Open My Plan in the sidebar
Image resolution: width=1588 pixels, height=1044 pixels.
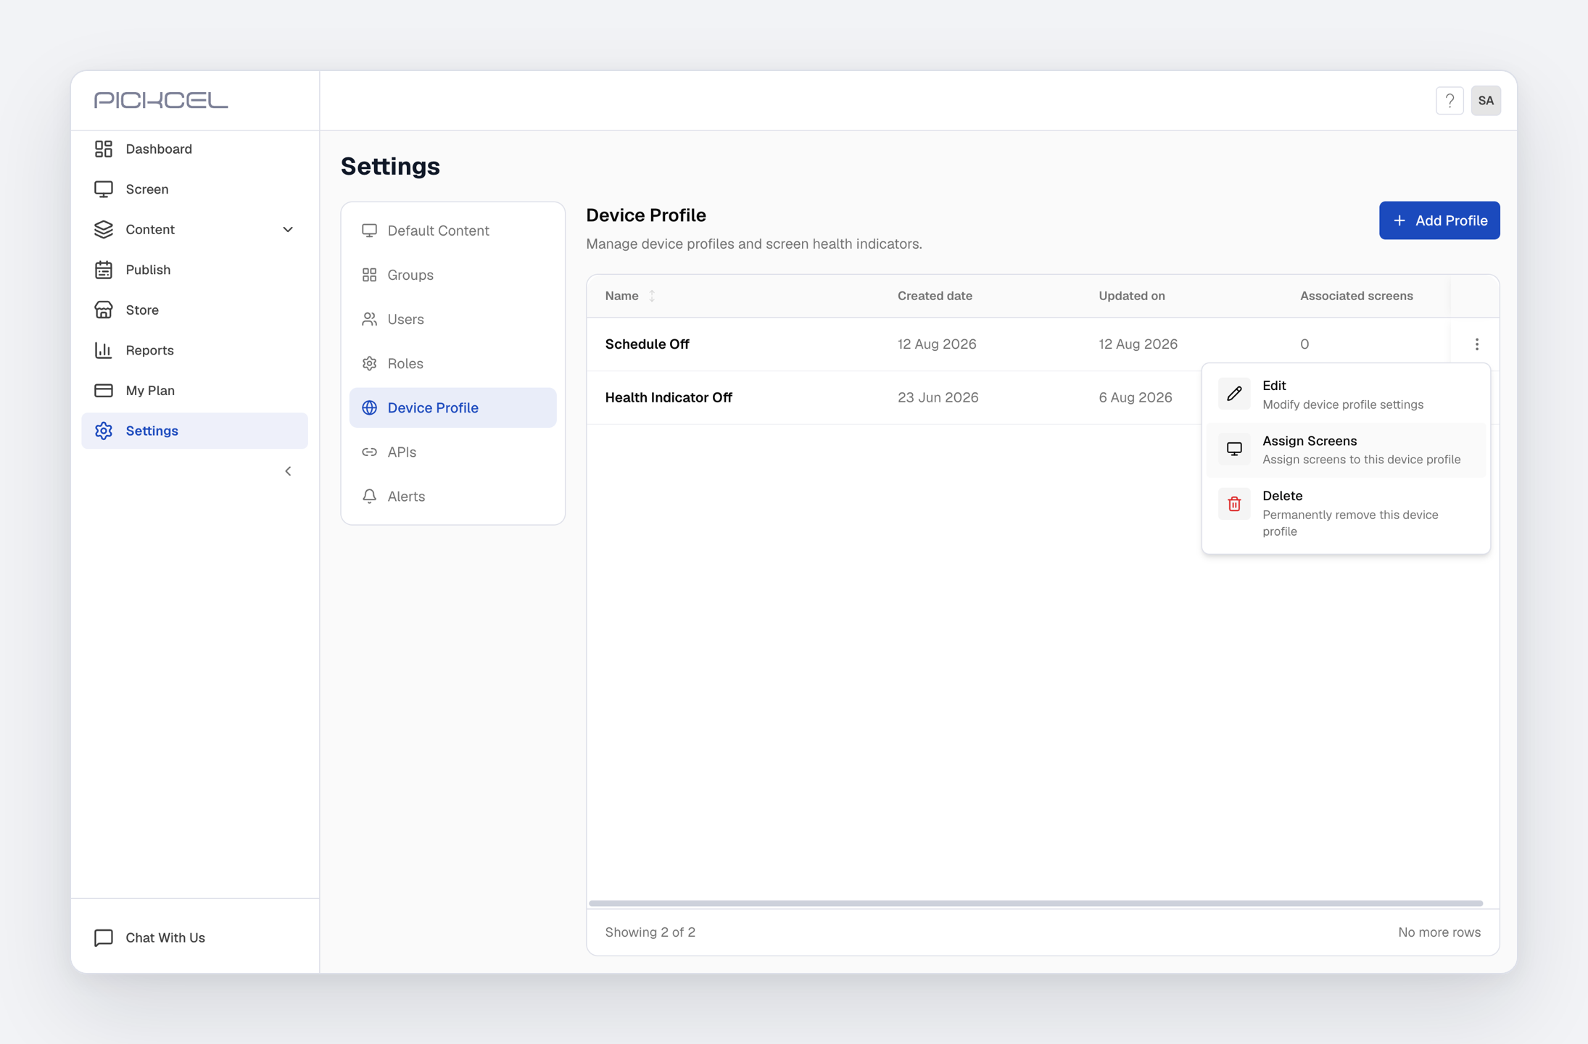(x=194, y=390)
